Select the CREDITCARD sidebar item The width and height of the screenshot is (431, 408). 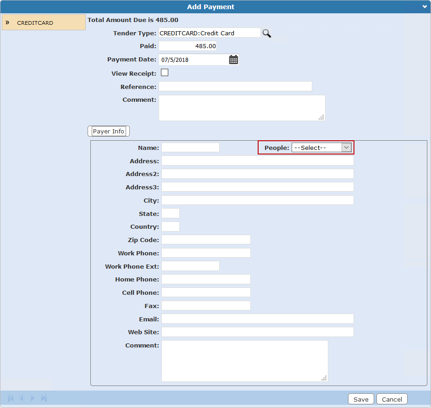click(x=44, y=22)
